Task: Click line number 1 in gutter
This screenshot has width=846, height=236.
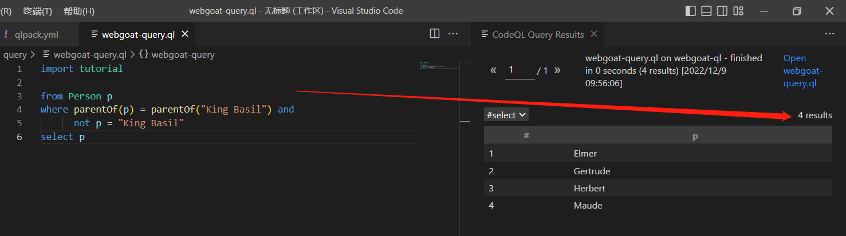Action: [19, 69]
